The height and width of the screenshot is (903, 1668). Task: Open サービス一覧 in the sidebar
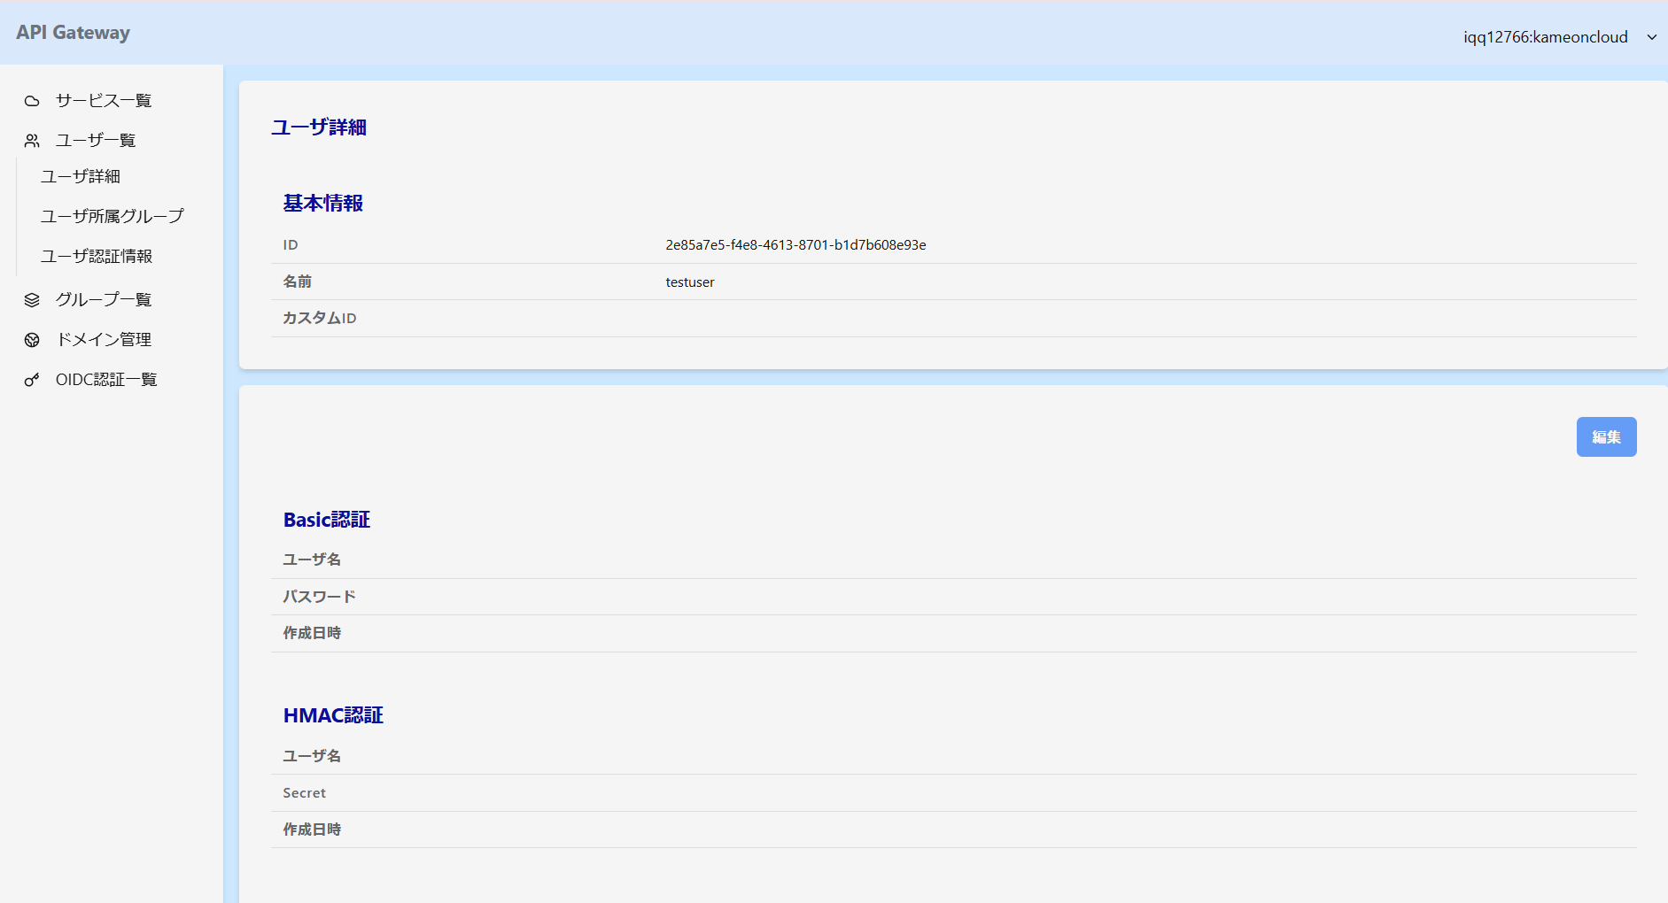[x=104, y=101]
